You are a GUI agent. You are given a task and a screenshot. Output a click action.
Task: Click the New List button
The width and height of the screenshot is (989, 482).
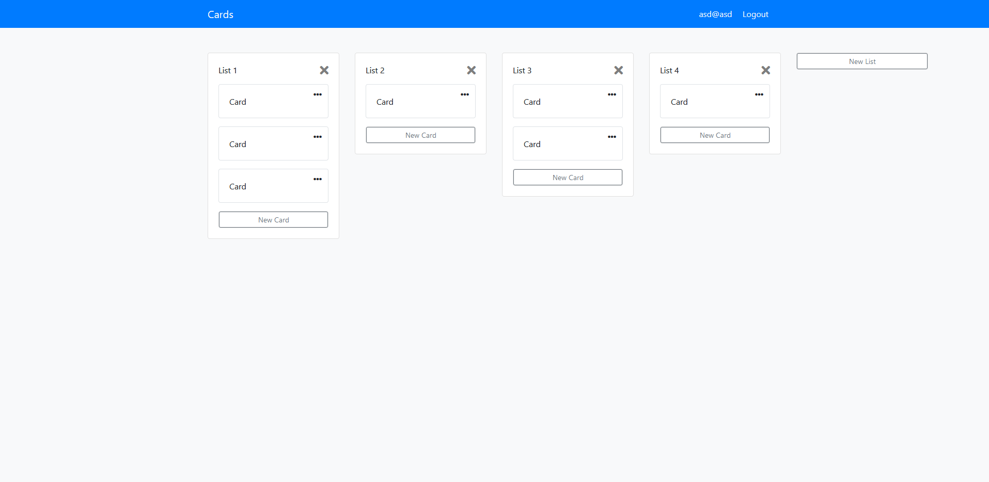[x=861, y=61]
